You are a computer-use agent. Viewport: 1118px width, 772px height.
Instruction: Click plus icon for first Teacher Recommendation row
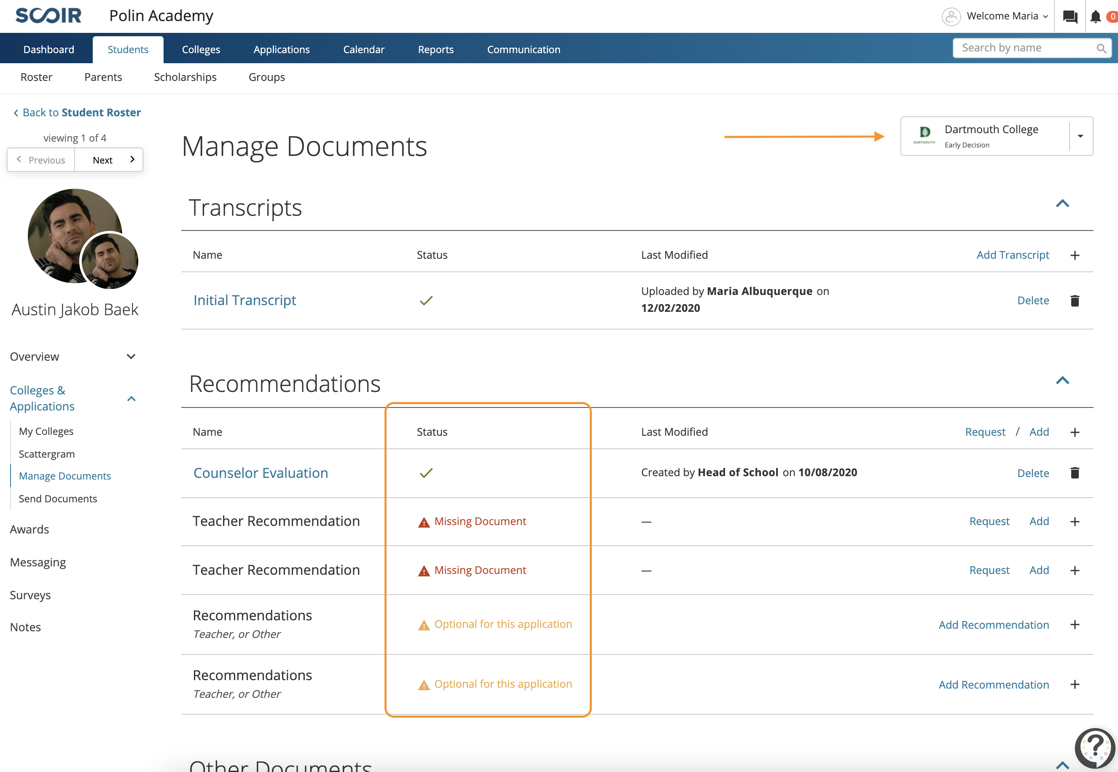coord(1075,522)
